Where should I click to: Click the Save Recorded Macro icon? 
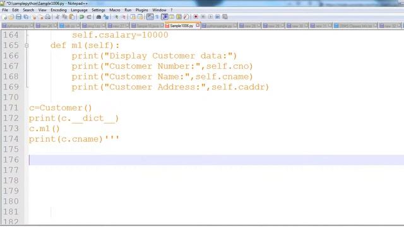pyautogui.click(x=225, y=17)
